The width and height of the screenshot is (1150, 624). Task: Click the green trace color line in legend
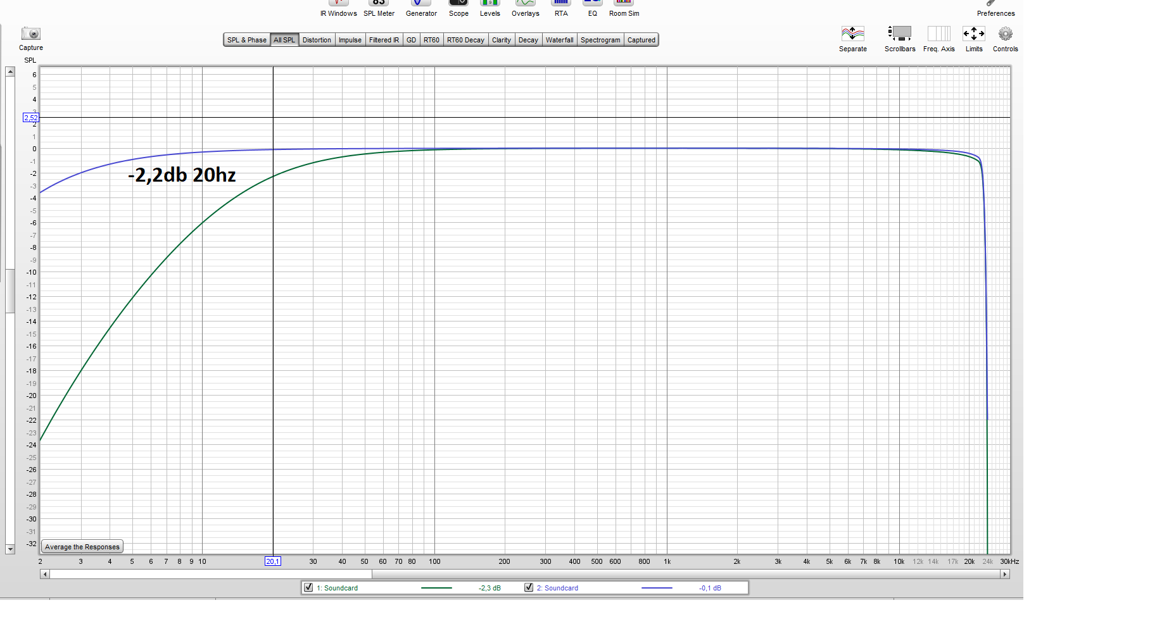[x=436, y=588]
